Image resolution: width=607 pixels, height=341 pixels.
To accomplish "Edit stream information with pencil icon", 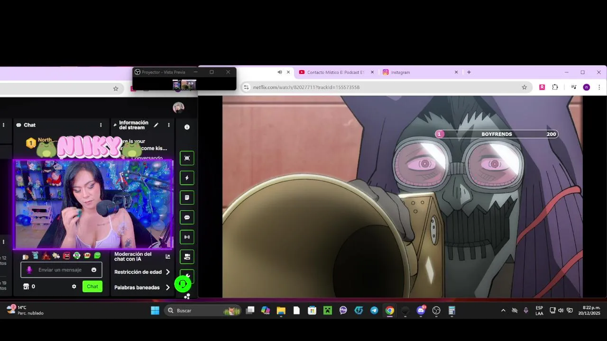I will tap(156, 125).
